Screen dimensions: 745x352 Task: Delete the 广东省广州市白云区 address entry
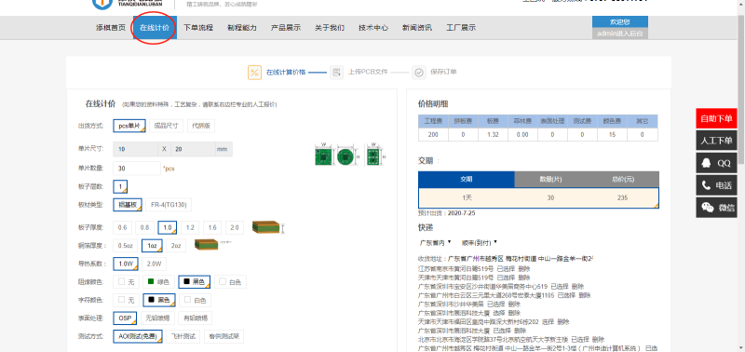[x=585, y=295]
